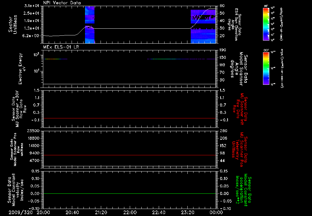The width and height of the screenshot is (312, 216).
Task: Click the "1.9e+01" sector tick value
Action: pos(32,21)
